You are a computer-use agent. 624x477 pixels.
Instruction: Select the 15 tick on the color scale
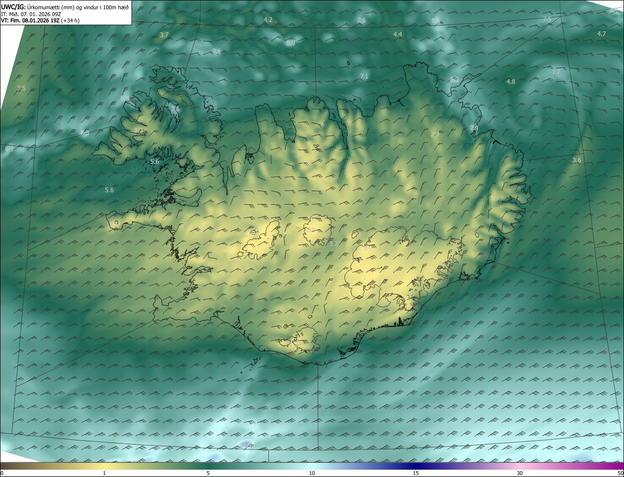[416, 474]
